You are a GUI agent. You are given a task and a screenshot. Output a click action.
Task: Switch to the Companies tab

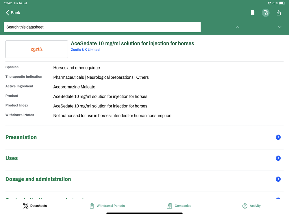[x=179, y=206]
